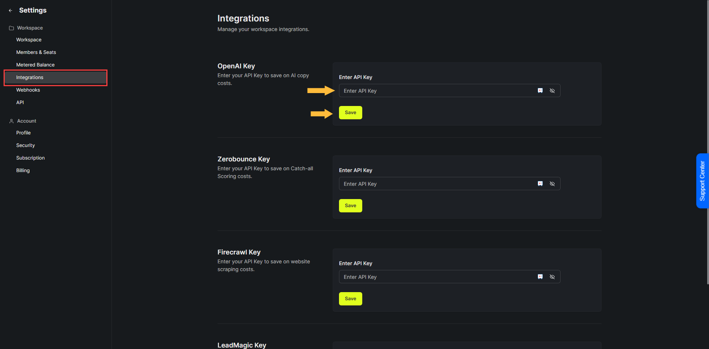Go to Metered Balance settings
The height and width of the screenshot is (349, 709).
coord(35,65)
